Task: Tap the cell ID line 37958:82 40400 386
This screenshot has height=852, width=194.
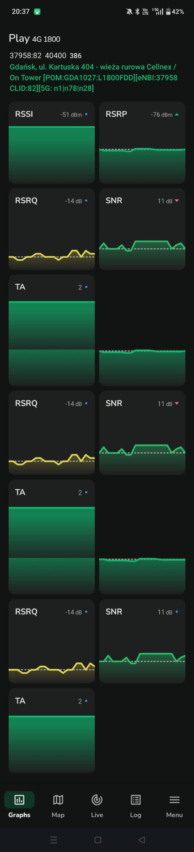Action: pos(46,55)
